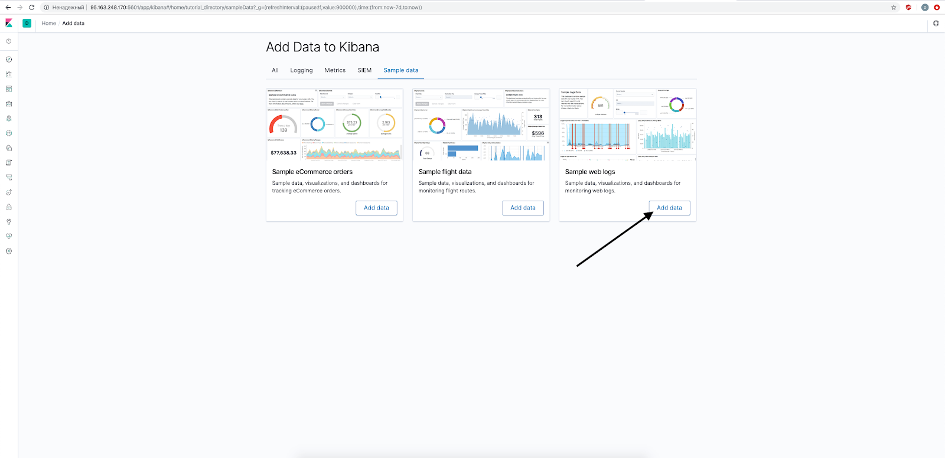945x458 pixels.
Task: Go to Home breadcrumb link
Action: pos(49,24)
